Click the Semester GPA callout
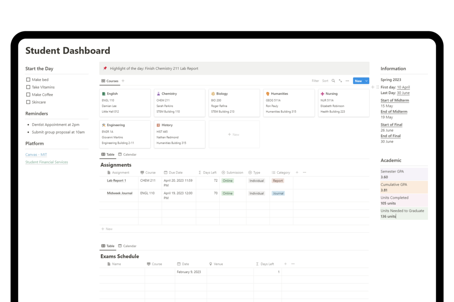Image resolution: width=454 pixels, height=302 pixels. coord(404,174)
